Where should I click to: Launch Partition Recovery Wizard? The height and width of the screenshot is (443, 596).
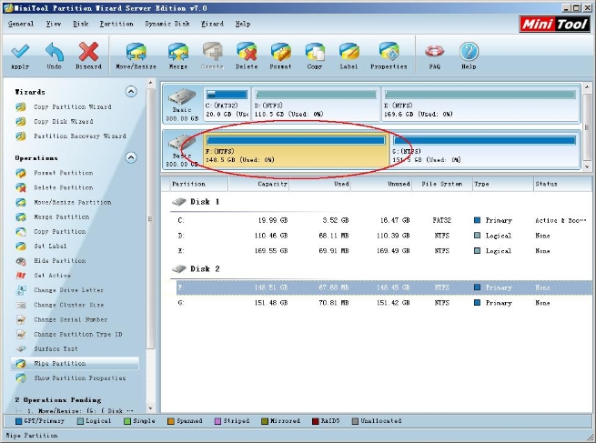(80, 136)
